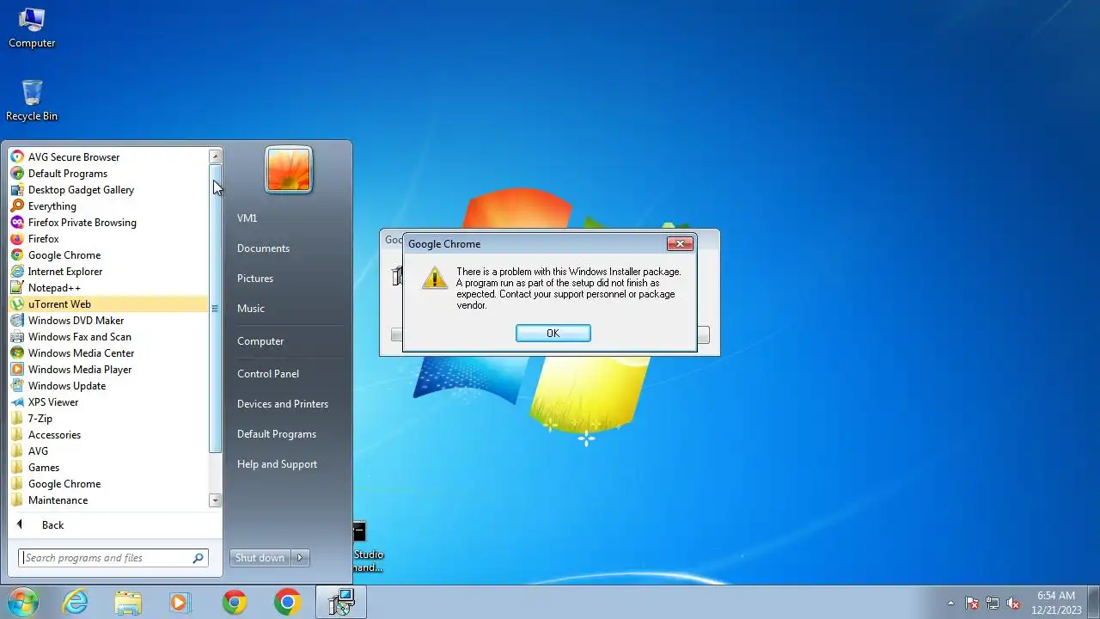Expand the 7-Zip folder
Image resolution: width=1100 pixels, height=619 pixels.
click(x=108, y=419)
